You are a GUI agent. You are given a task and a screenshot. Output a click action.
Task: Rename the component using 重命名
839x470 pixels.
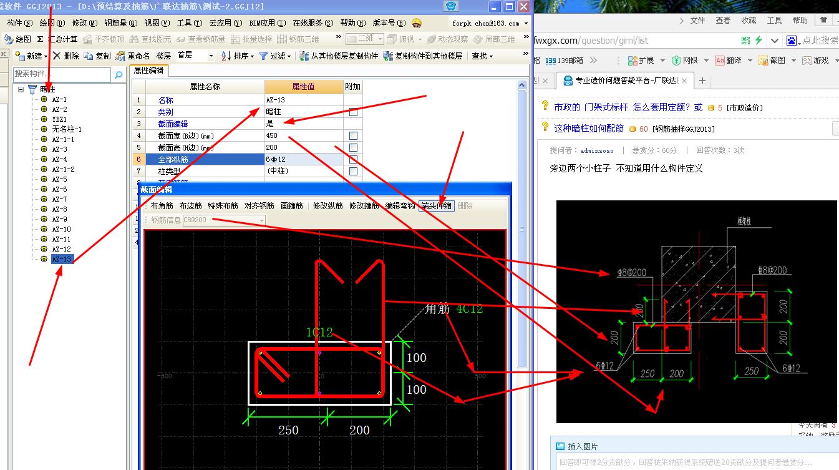pyautogui.click(x=133, y=56)
